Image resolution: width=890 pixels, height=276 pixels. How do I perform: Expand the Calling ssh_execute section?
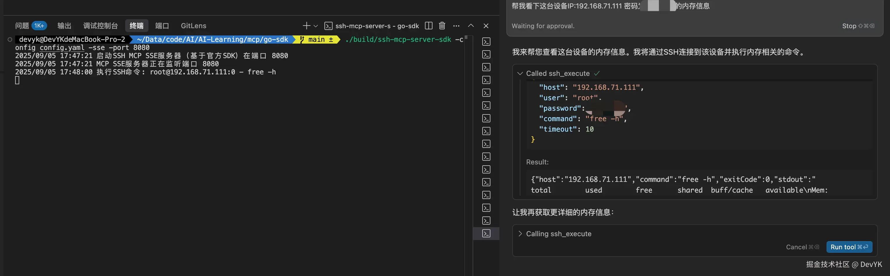pyautogui.click(x=520, y=234)
